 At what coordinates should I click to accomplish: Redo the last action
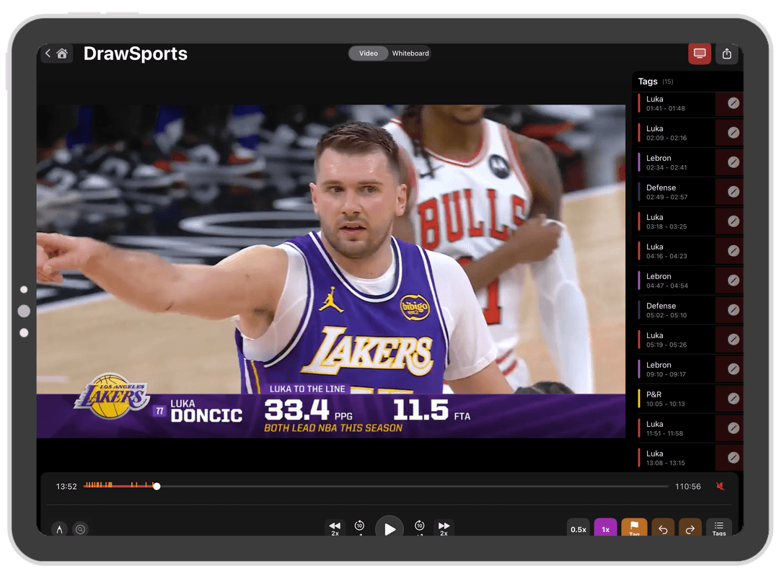click(x=690, y=528)
